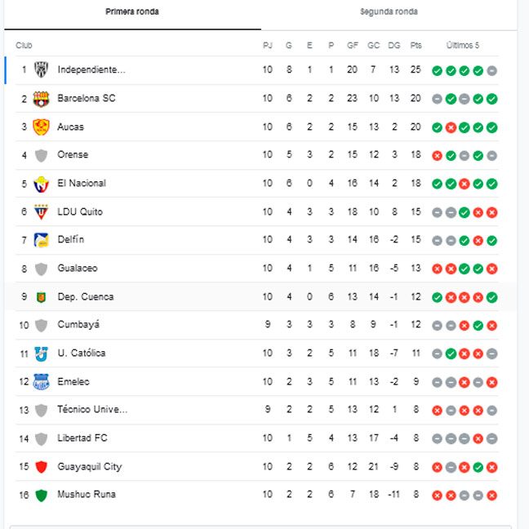Viewport: 529px width, 529px height.
Task: Click the LDU Quito crest icon
Action: [41, 212]
